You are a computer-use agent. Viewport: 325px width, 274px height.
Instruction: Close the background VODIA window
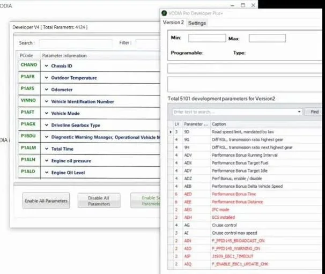tap(253, 5)
